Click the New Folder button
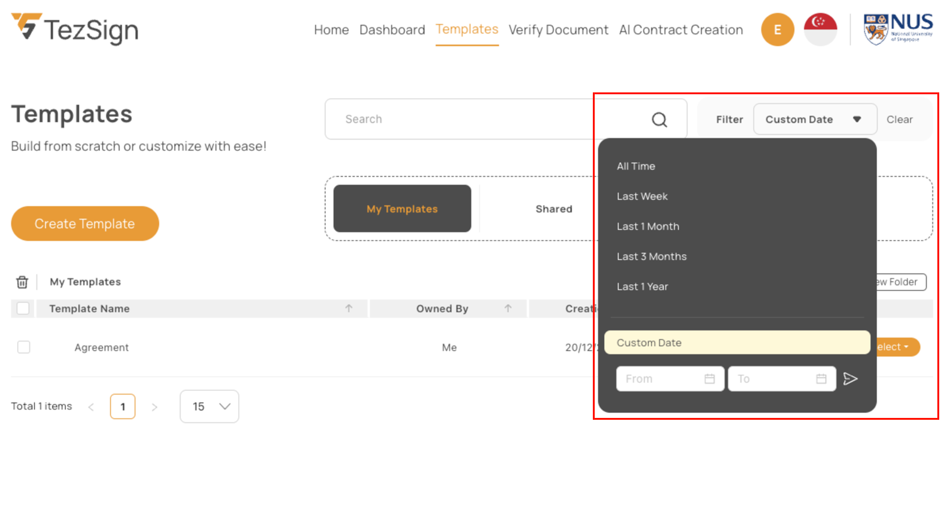 pos(901,282)
